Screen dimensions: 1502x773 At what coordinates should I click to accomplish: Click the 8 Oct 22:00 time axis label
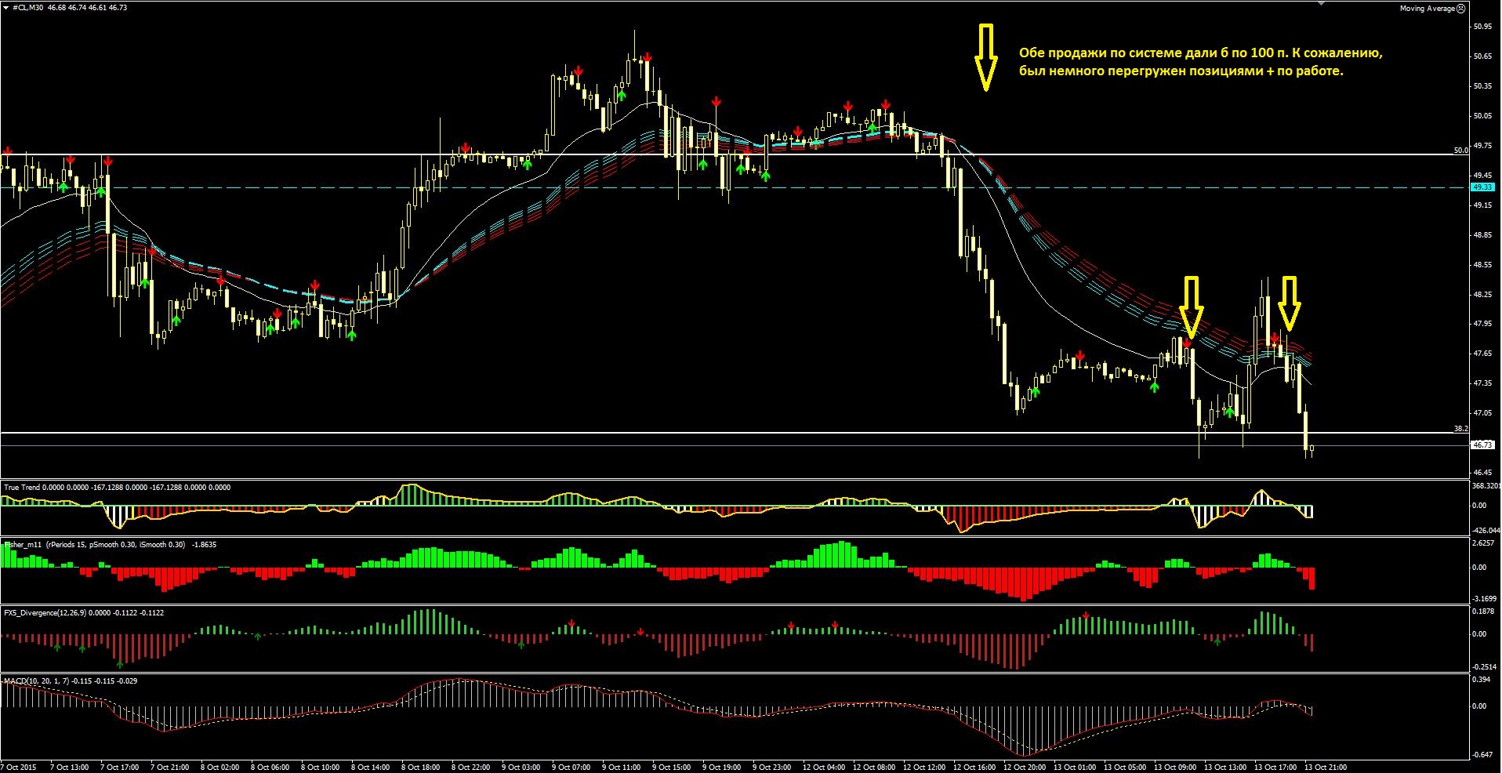click(x=470, y=768)
